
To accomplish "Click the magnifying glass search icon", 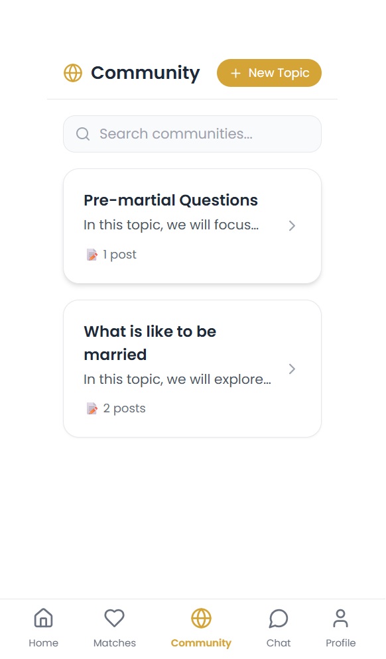I will click(x=83, y=134).
